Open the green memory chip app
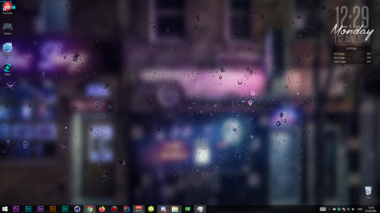The width and height of the screenshot is (380, 213). click(x=187, y=209)
